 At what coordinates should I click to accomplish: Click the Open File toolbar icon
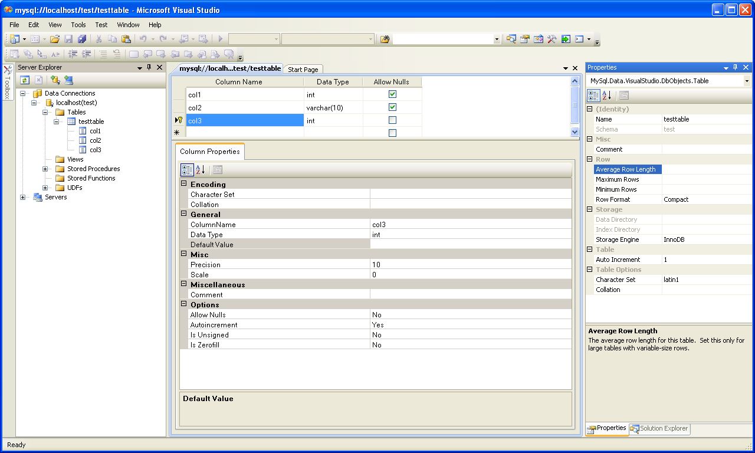[54, 39]
